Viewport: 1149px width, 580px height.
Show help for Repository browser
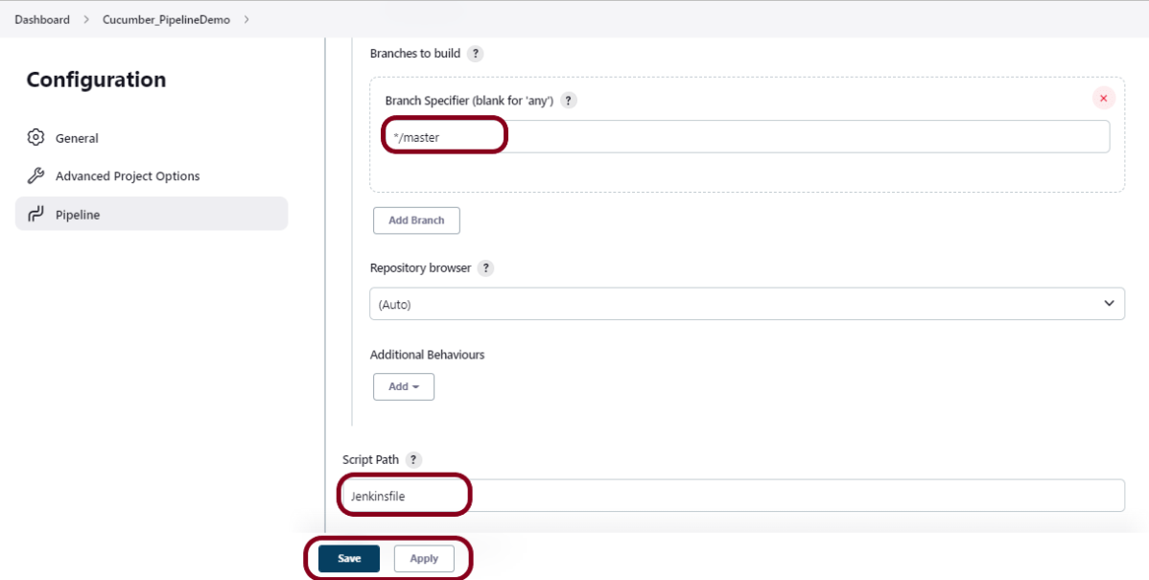click(x=486, y=268)
